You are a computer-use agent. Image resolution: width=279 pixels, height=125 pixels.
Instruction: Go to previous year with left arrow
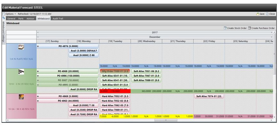(x=37, y=33)
